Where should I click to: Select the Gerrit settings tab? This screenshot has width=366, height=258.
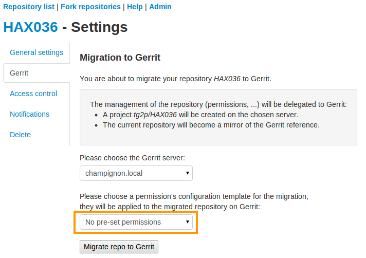tap(20, 73)
